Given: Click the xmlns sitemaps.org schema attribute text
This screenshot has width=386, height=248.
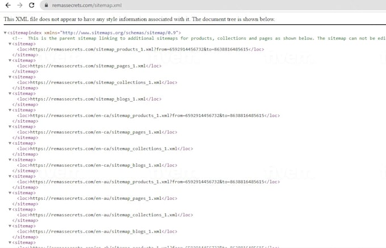Looking at the screenshot, I should [111, 33].
